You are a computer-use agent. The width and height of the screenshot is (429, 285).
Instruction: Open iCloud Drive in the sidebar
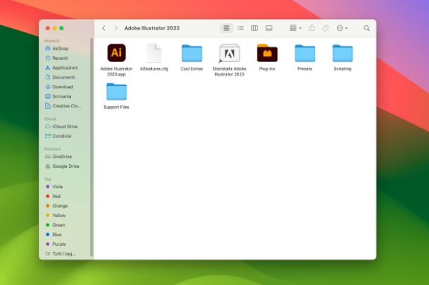pos(63,126)
